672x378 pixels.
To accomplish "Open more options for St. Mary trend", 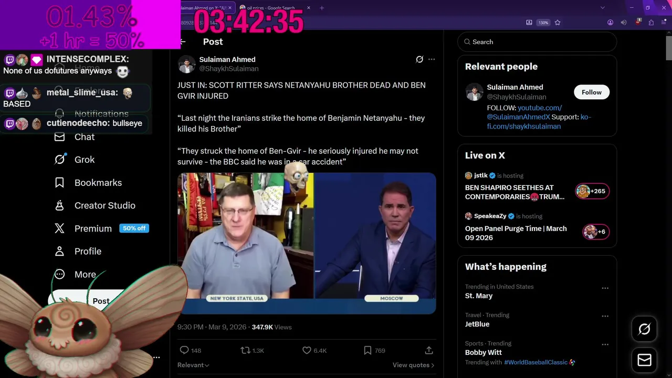I will (605, 288).
